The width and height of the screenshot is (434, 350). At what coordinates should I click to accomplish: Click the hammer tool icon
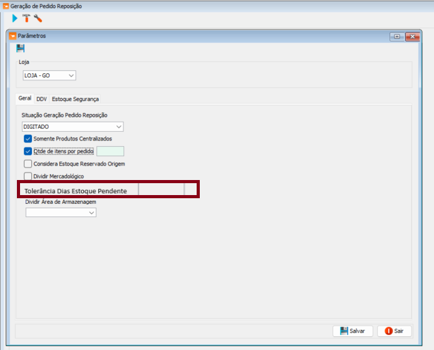pyautogui.click(x=26, y=18)
